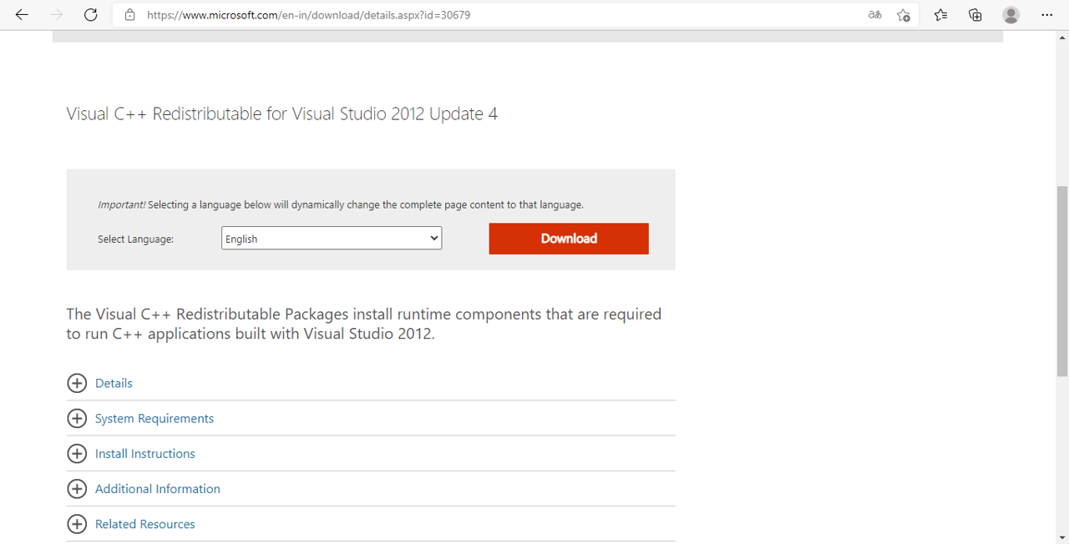This screenshot has width=1069, height=544.
Task: Open the System Requirements link
Action: pos(155,418)
